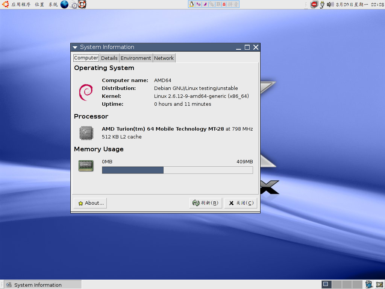Close System Information with the title bar X

(256, 47)
